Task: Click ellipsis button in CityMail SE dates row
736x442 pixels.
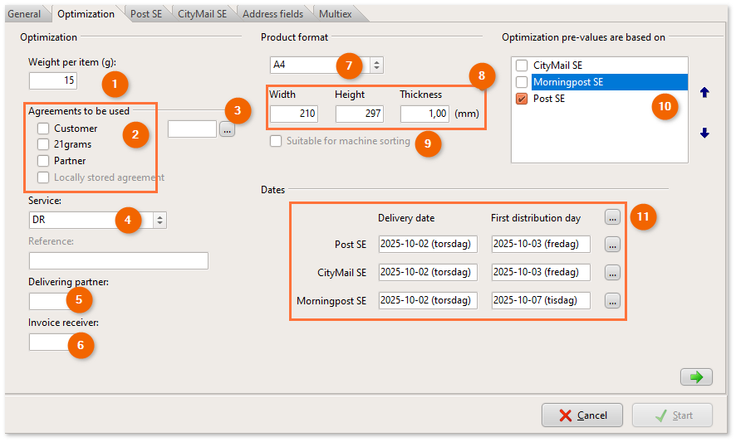Action: click(x=612, y=273)
